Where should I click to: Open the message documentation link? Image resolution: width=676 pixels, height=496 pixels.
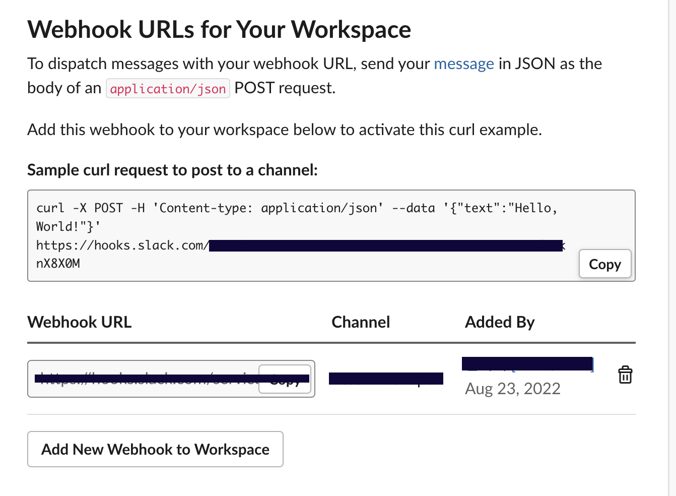pyautogui.click(x=463, y=64)
